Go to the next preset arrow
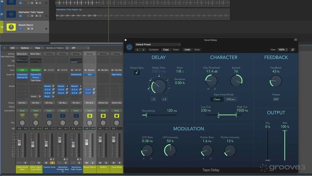This screenshot has height=176, width=312. click(143, 50)
